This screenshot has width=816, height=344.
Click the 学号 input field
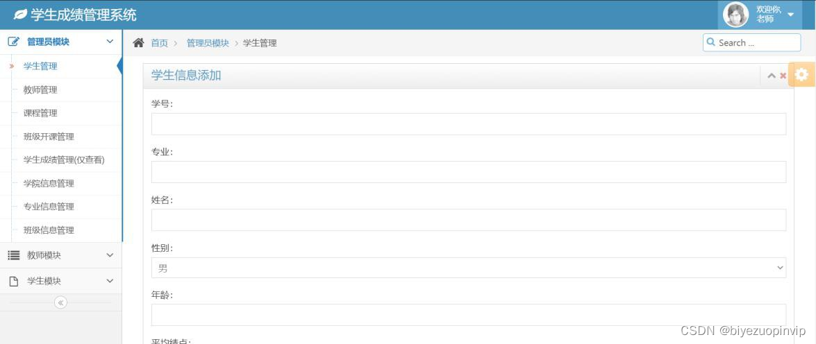click(x=468, y=123)
